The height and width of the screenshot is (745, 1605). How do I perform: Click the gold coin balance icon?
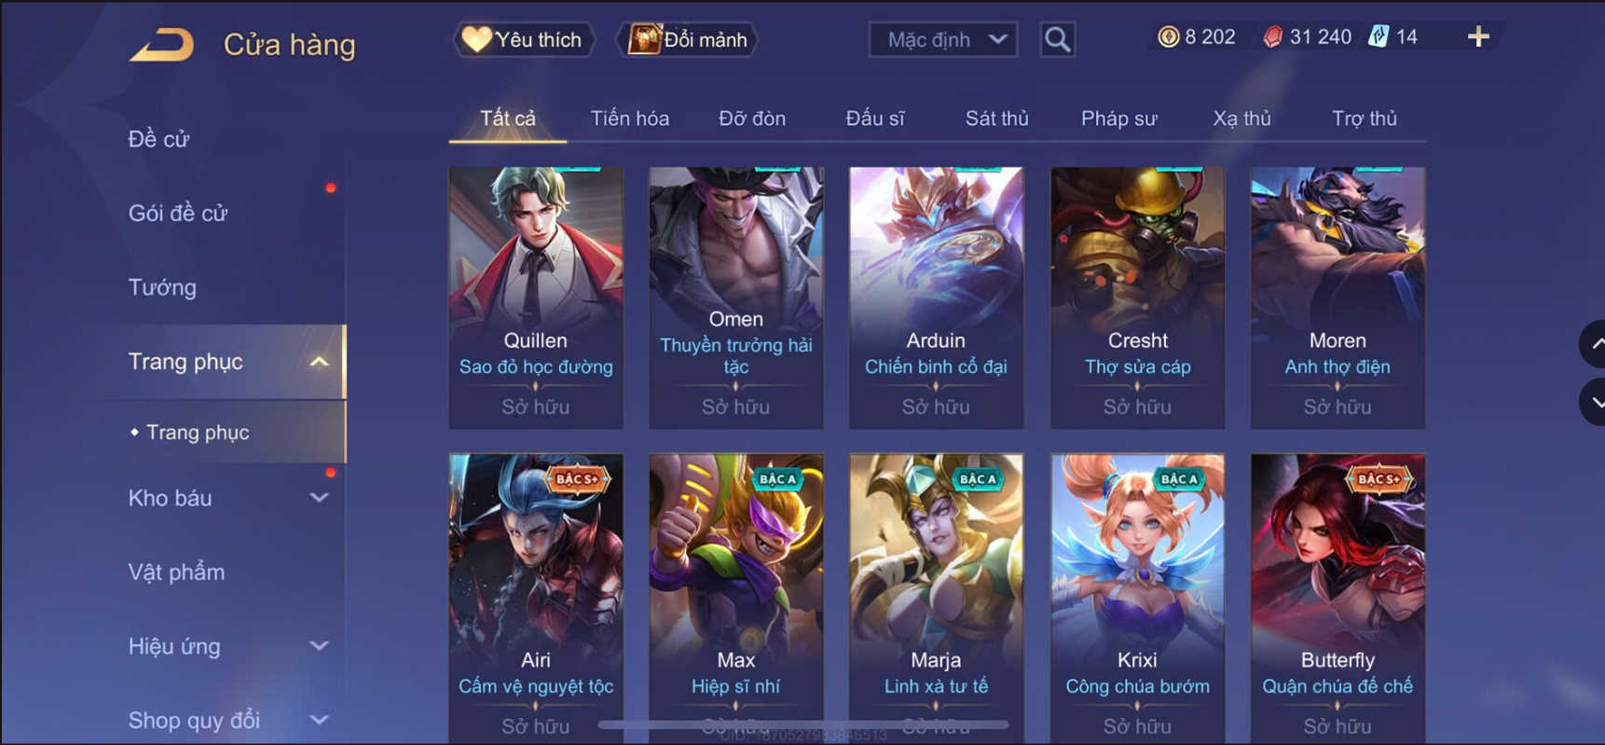[x=1168, y=36]
